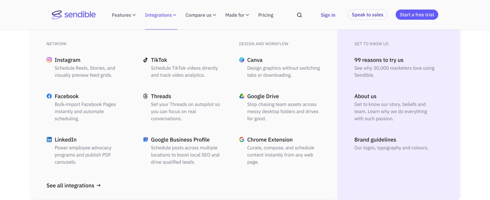Click the NETWORK section heading

(57, 44)
